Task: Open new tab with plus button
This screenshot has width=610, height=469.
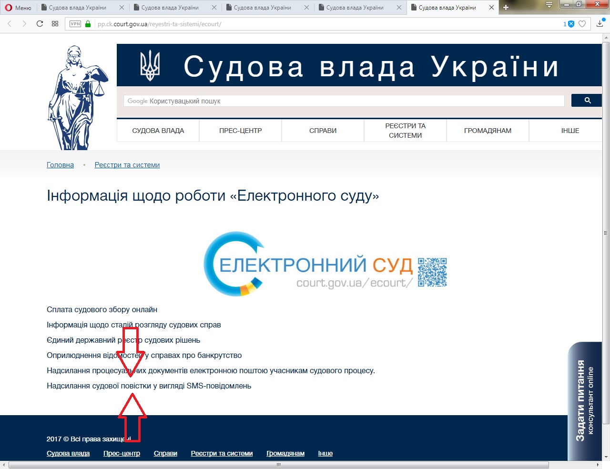Action: coord(506,7)
